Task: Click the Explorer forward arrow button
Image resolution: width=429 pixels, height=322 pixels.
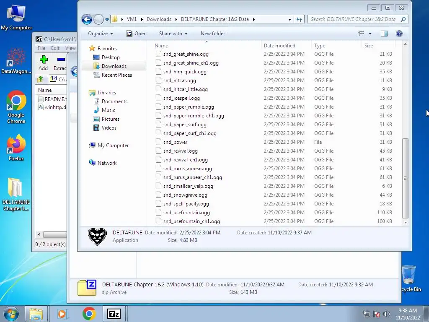Action: coord(98,19)
